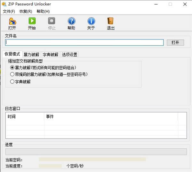This screenshot has height=172, width=192.
Task: Switch to the 选项设置 tab
Action: (69, 55)
